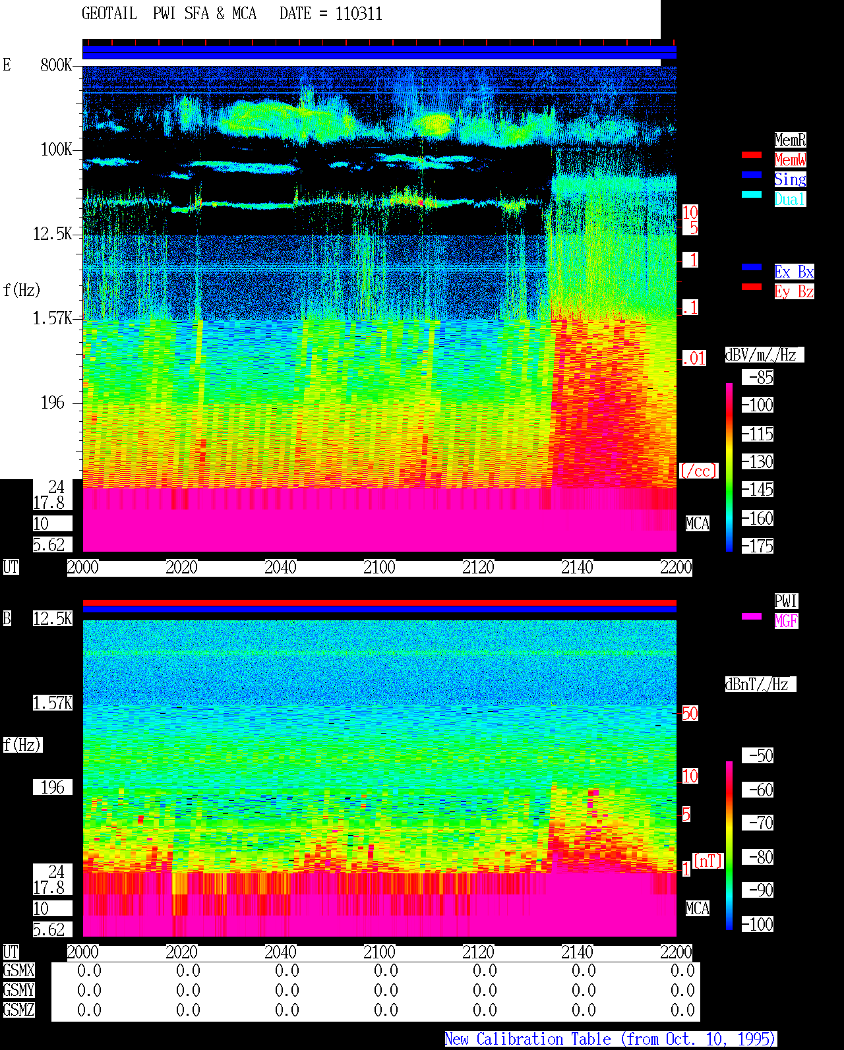This screenshot has height=1050, width=844.
Task: Select the -130 color scale value
Action: pyautogui.click(x=758, y=461)
